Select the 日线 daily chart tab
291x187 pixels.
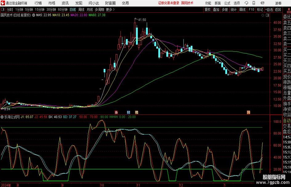(x=73, y=10)
